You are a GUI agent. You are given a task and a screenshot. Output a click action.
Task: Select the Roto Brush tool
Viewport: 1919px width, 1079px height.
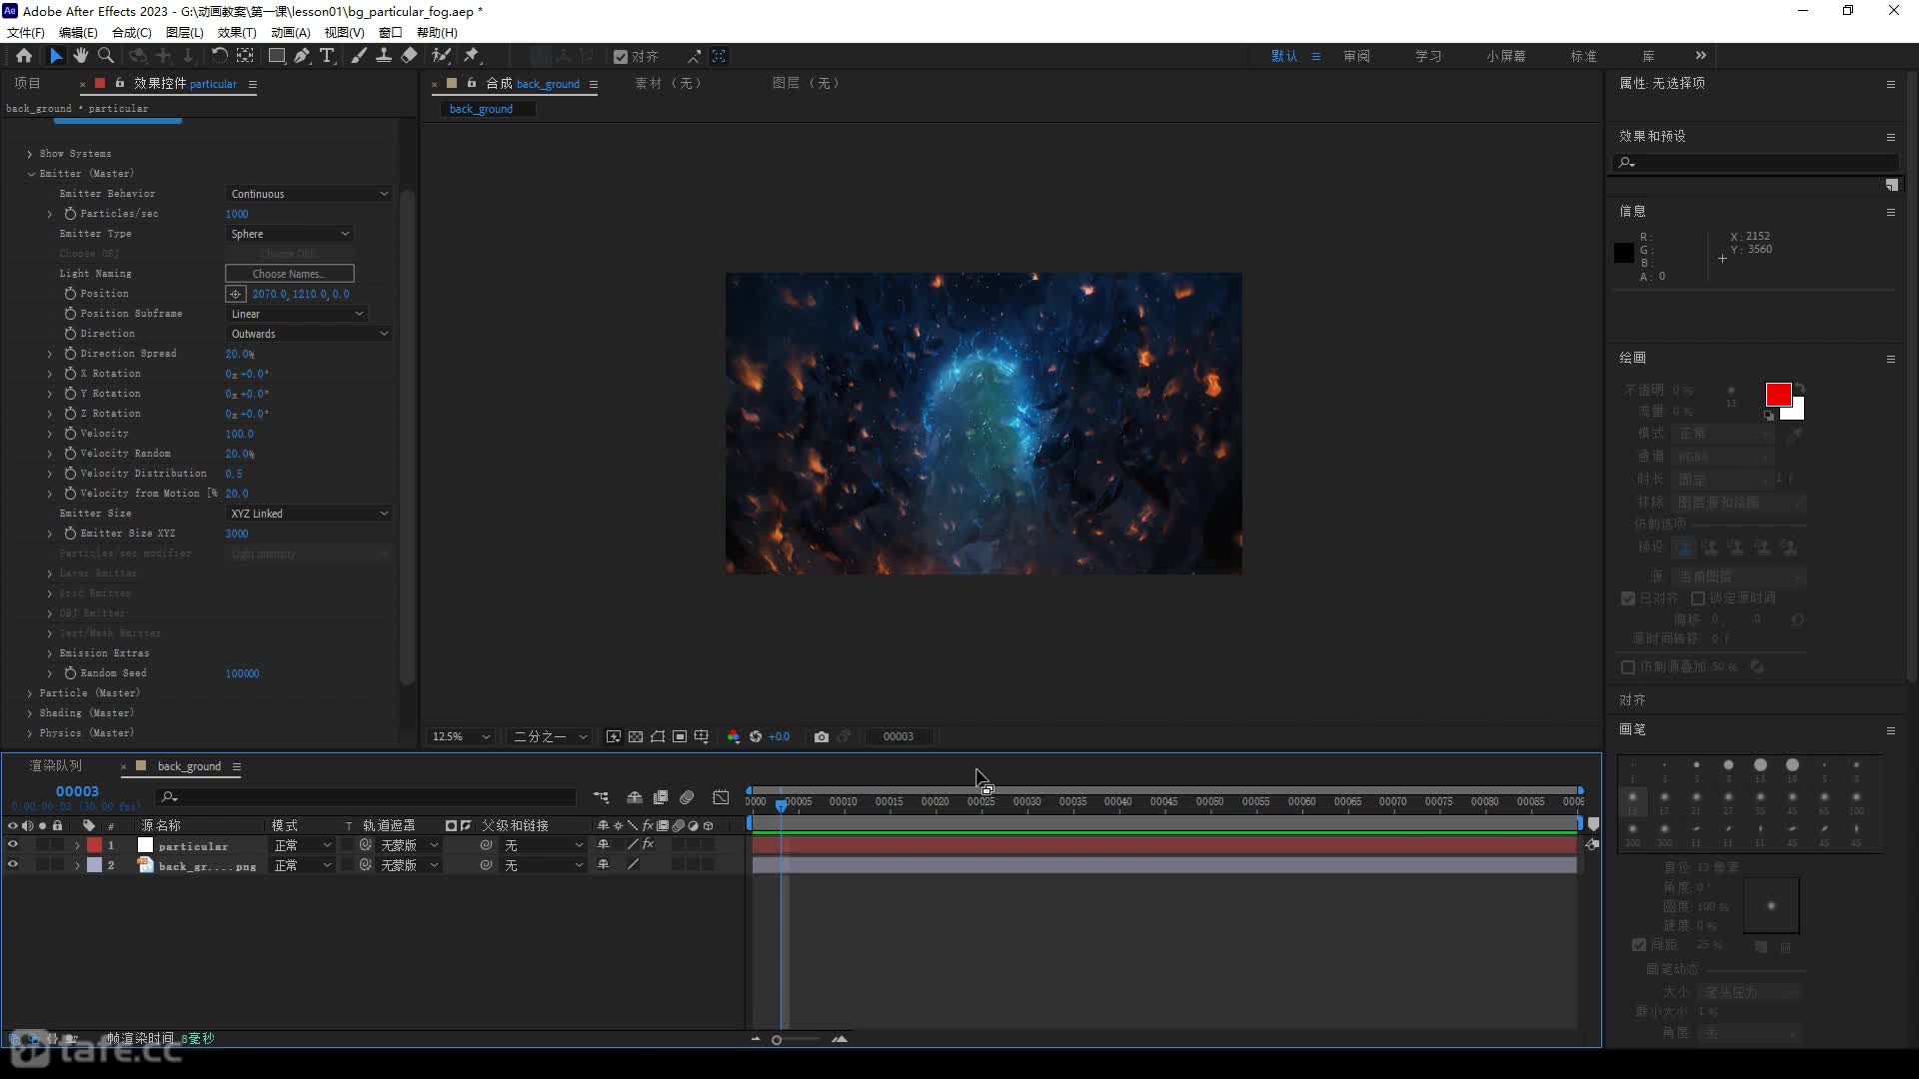tap(441, 56)
